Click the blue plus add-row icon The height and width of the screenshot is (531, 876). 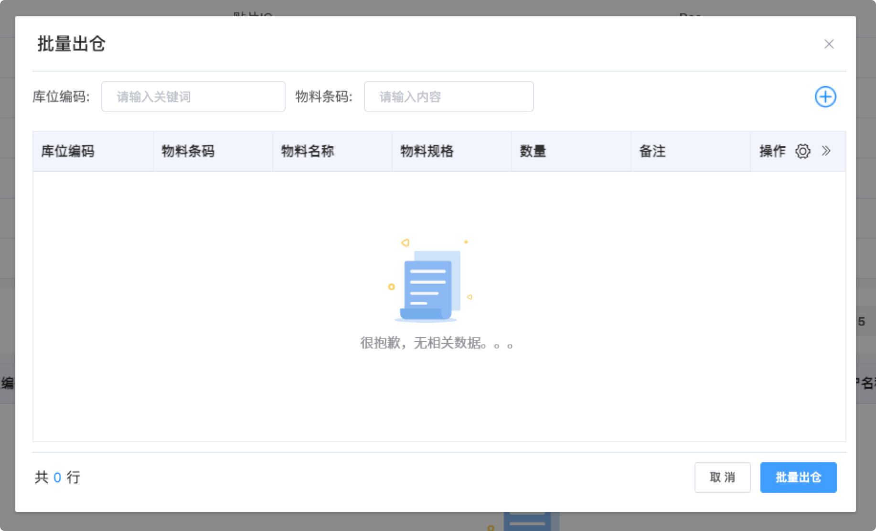[825, 97]
